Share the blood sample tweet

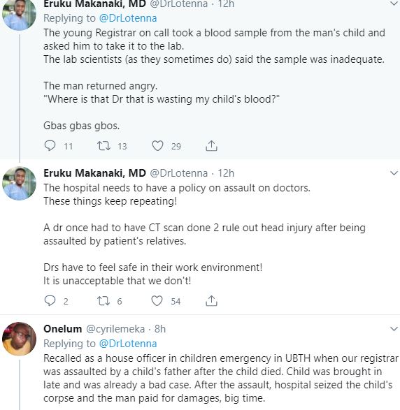pyautogui.click(x=211, y=146)
